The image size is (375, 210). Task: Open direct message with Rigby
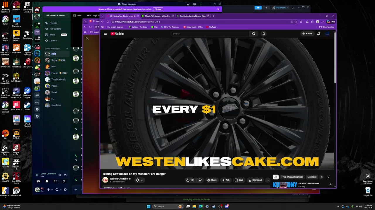pos(57,60)
